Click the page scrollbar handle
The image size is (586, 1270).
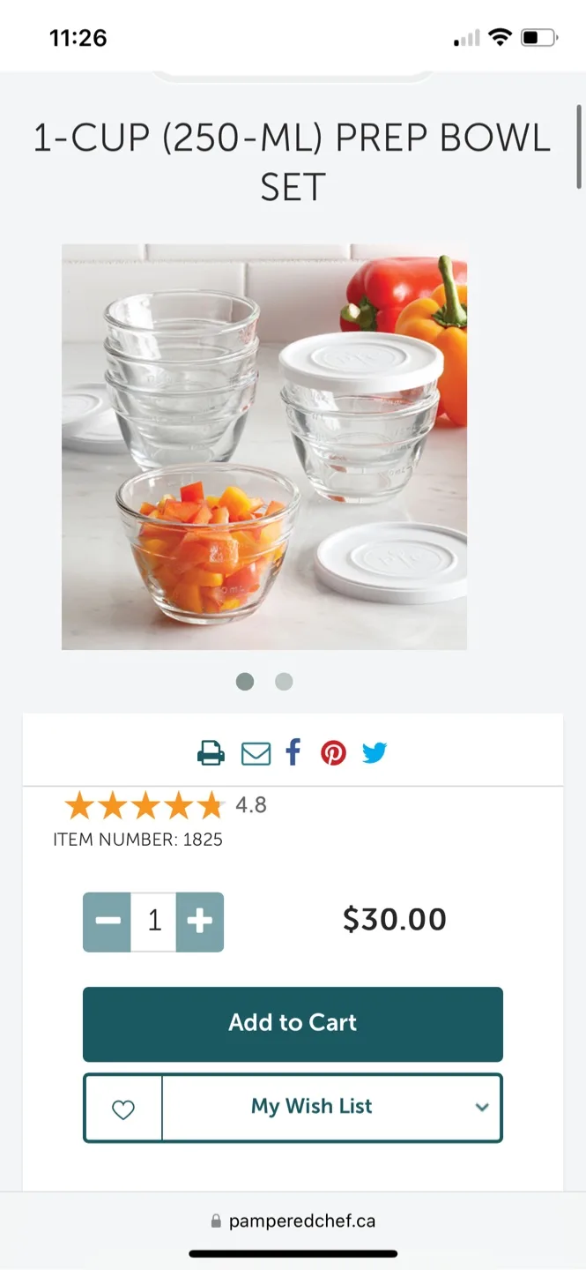[x=579, y=146]
